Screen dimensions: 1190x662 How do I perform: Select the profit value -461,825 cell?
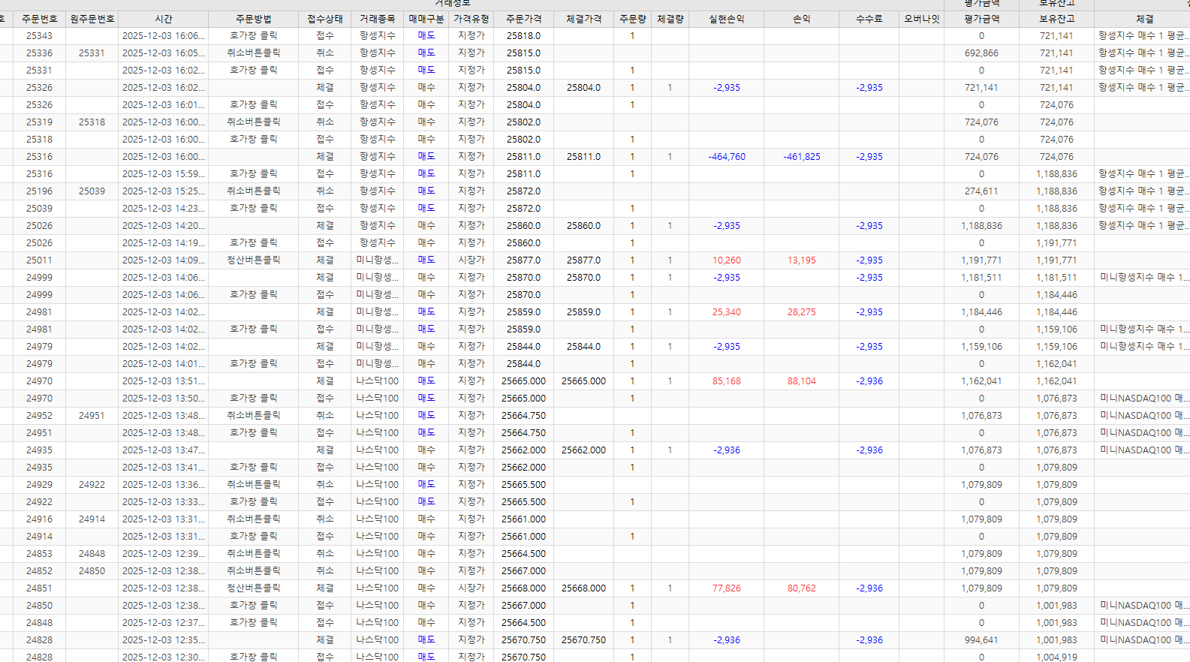(x=801, y=156)
